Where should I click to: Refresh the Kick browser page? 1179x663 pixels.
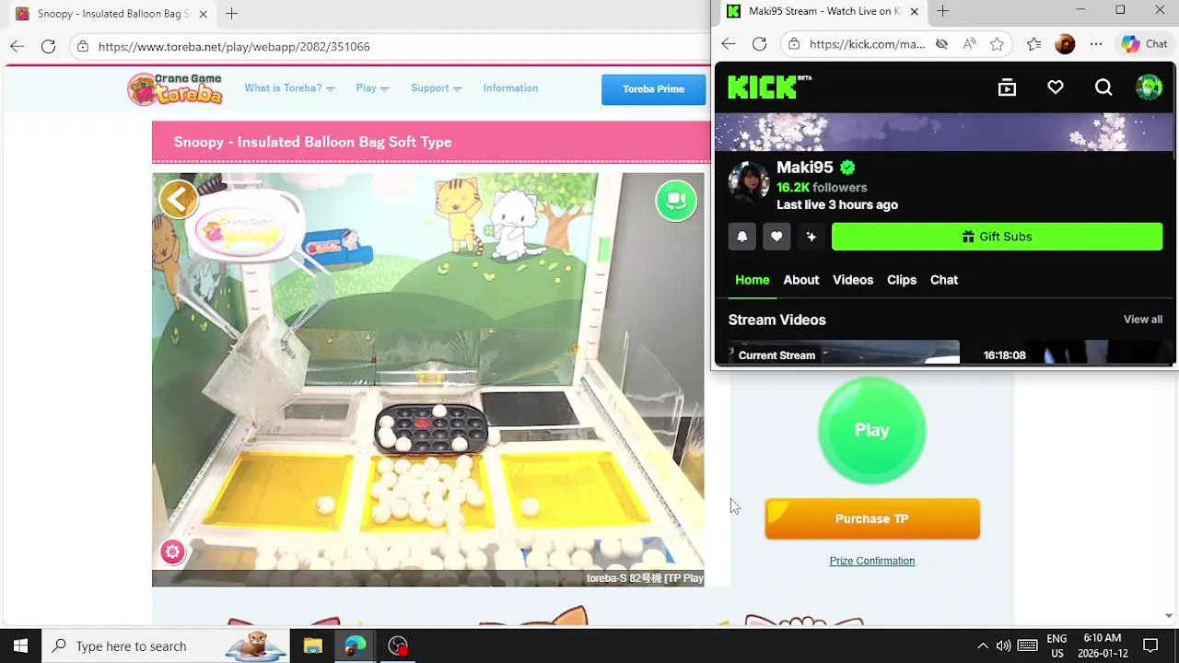pyautogui.click(x=759, y=43)
